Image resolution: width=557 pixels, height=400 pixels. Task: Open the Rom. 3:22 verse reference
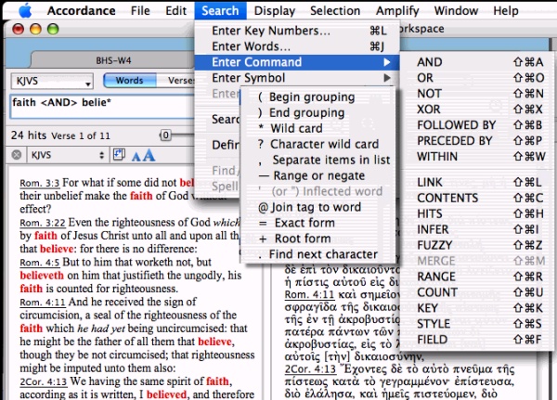click(43, 223)
